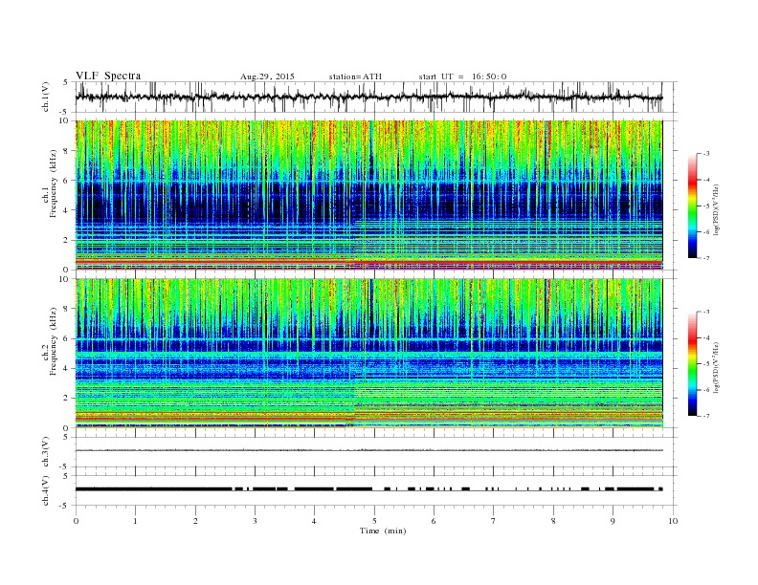Viewport: 758px width, 585px height.
Task: Click the ch.2 spectrogram color bar
Action: click(693, 363)
